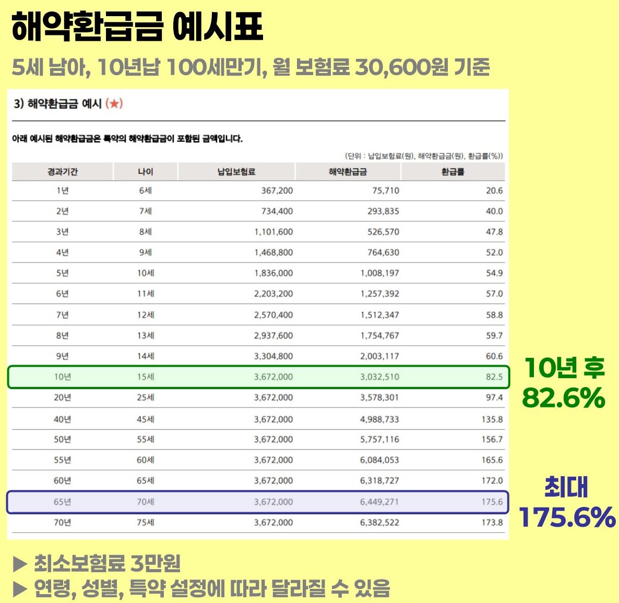Click the triangle bullet before 최소보험료 3만원
Image resolution: width=619 pixels, height=603 pixels.
[x=20, y=563]
